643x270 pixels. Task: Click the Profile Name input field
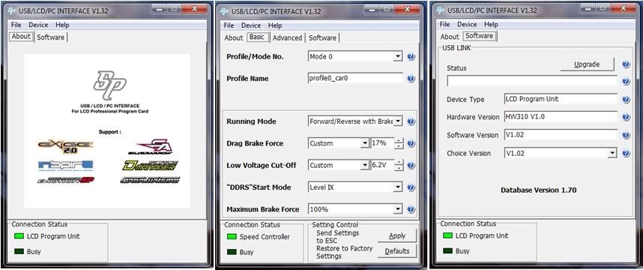pyautogui.click(x=355, y=78)
